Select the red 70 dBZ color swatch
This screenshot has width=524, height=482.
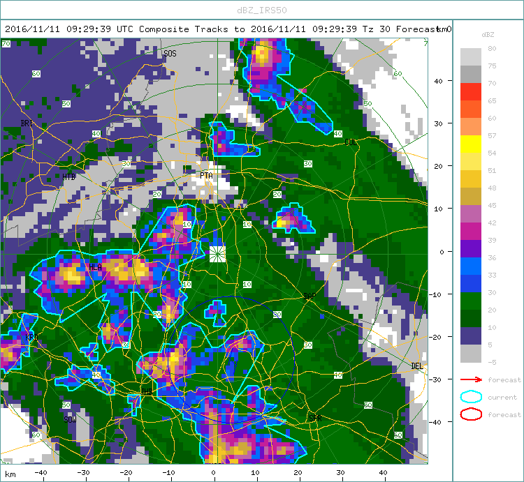pos(470,92)
